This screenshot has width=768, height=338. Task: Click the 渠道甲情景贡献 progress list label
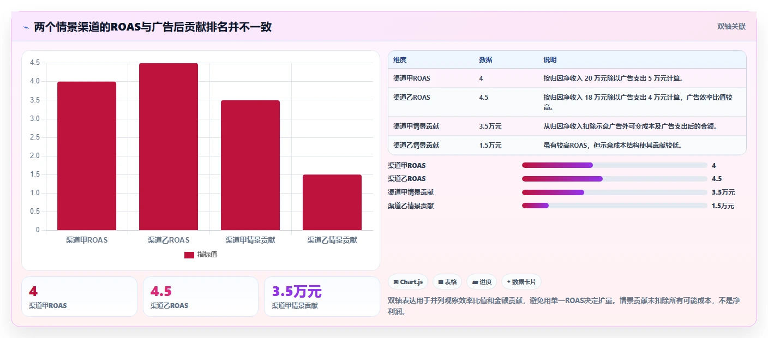point(411,192)
